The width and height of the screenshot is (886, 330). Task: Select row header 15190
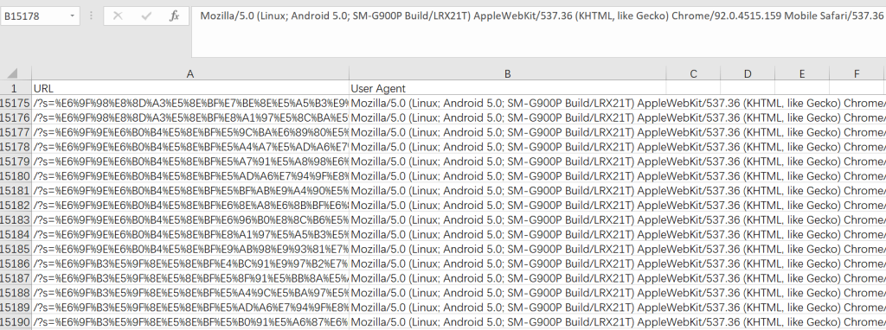[x=16, y=322]
